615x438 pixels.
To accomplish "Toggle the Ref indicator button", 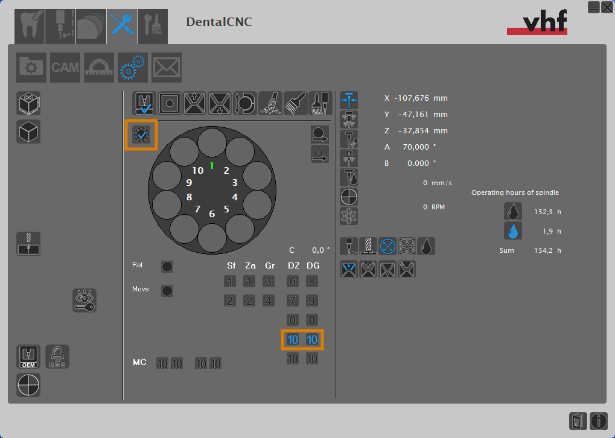I will [167, 267].
